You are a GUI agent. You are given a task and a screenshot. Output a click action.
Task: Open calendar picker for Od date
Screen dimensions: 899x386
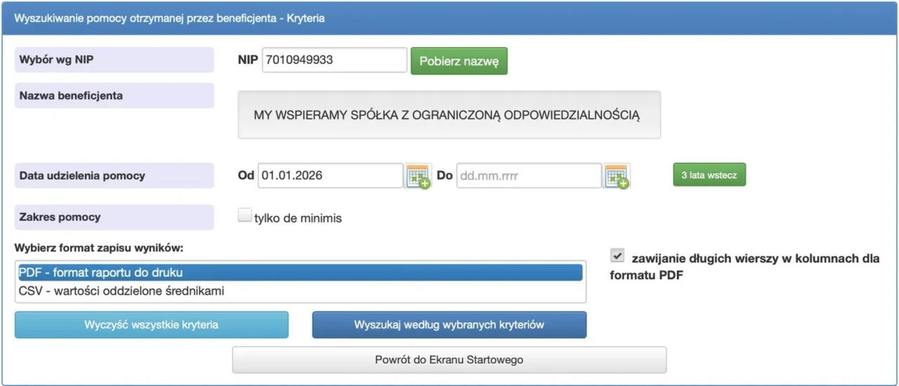(x=419, y=175)
